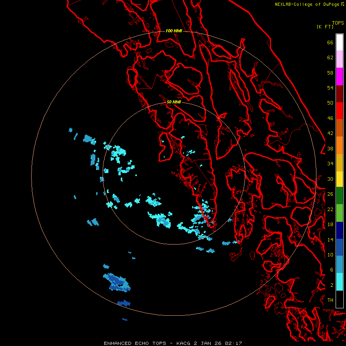Click the bright red 46-50 kft swatch
The width and height of the screenshot is (346, 346).
coord(339,111)
